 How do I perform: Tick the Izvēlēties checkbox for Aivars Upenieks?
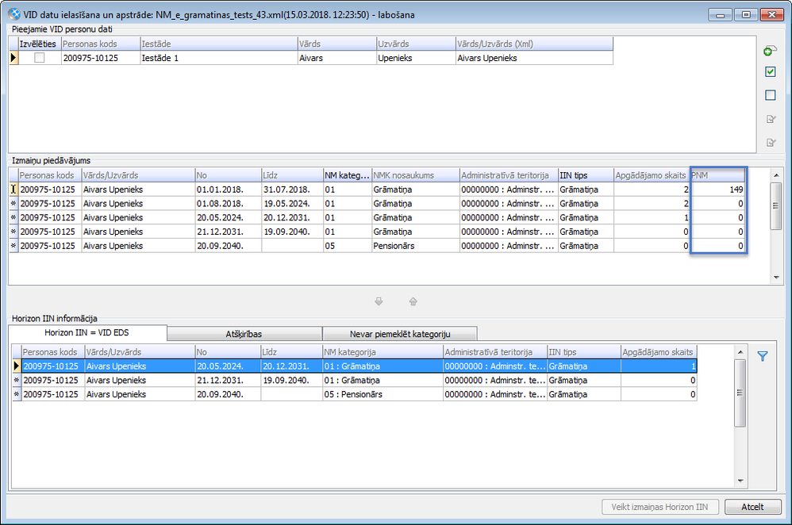(x=39, y=58)
